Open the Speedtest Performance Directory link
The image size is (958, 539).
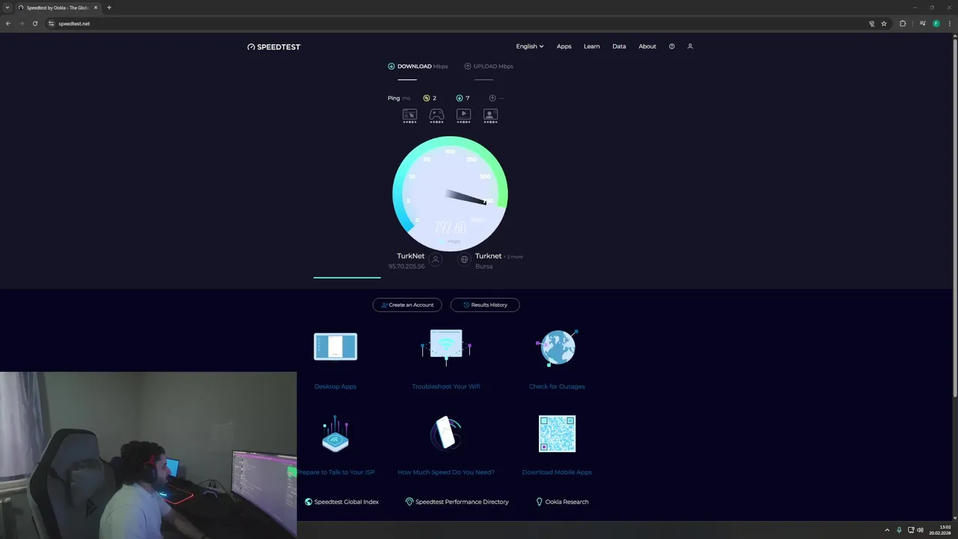[x=457, y=502]
